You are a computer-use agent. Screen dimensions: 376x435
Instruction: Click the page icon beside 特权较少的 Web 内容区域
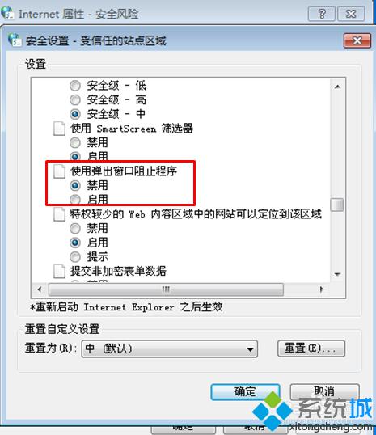pos(59,214)
